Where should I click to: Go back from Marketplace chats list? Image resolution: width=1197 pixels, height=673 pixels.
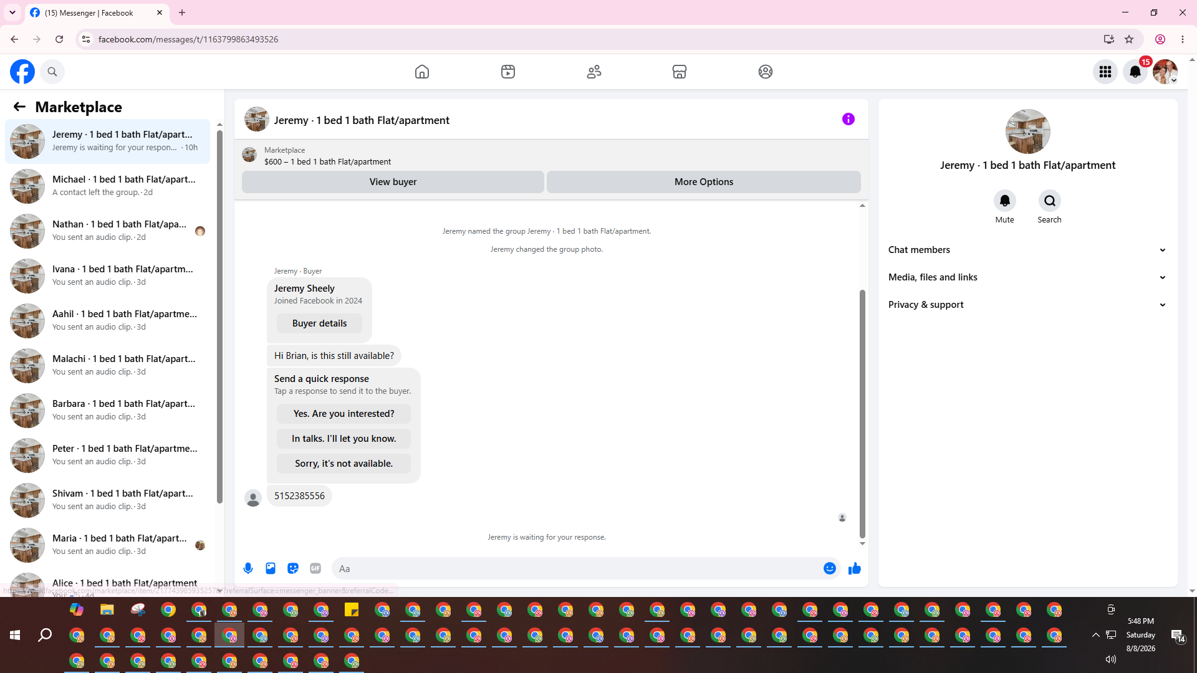point(19,107)
